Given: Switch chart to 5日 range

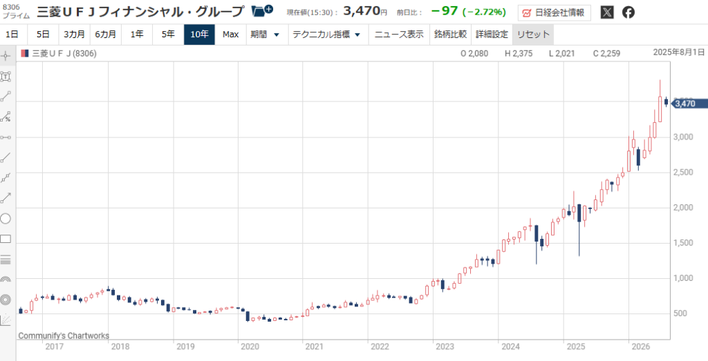Looking at the screenshot, I should [x=44, y=35].
